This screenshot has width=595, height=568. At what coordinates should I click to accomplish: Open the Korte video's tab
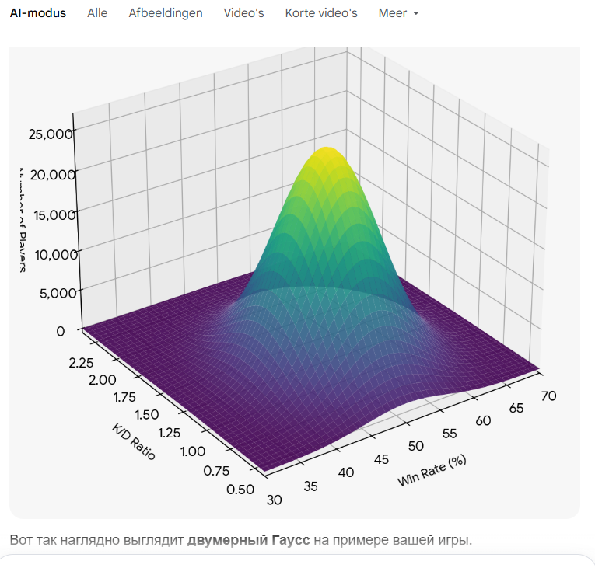(321, 13)
